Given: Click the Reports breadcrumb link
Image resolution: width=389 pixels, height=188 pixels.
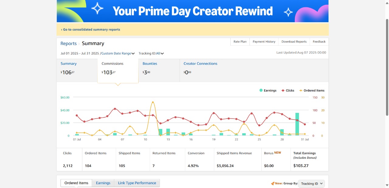Looking at the screenshot, I should click(69, 44).
